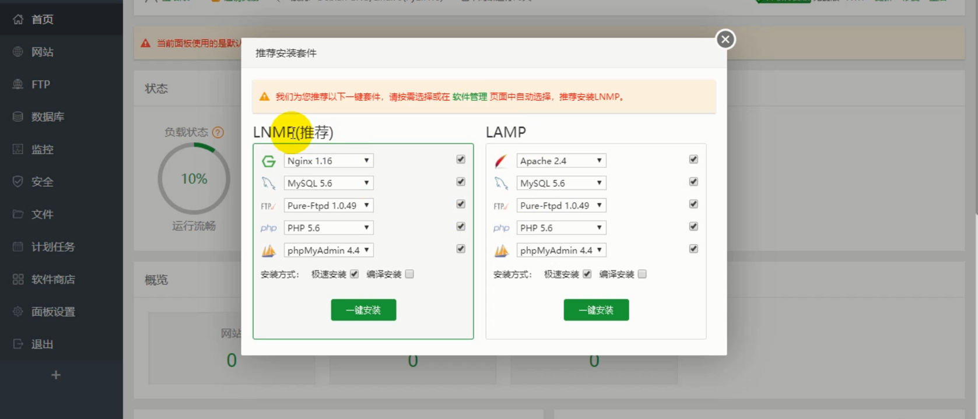Uncheck the Nginx 1.16 checkbox in LNMP
Image resolution: width=978 pixels, height=419 pixels.
pos(461,159)
